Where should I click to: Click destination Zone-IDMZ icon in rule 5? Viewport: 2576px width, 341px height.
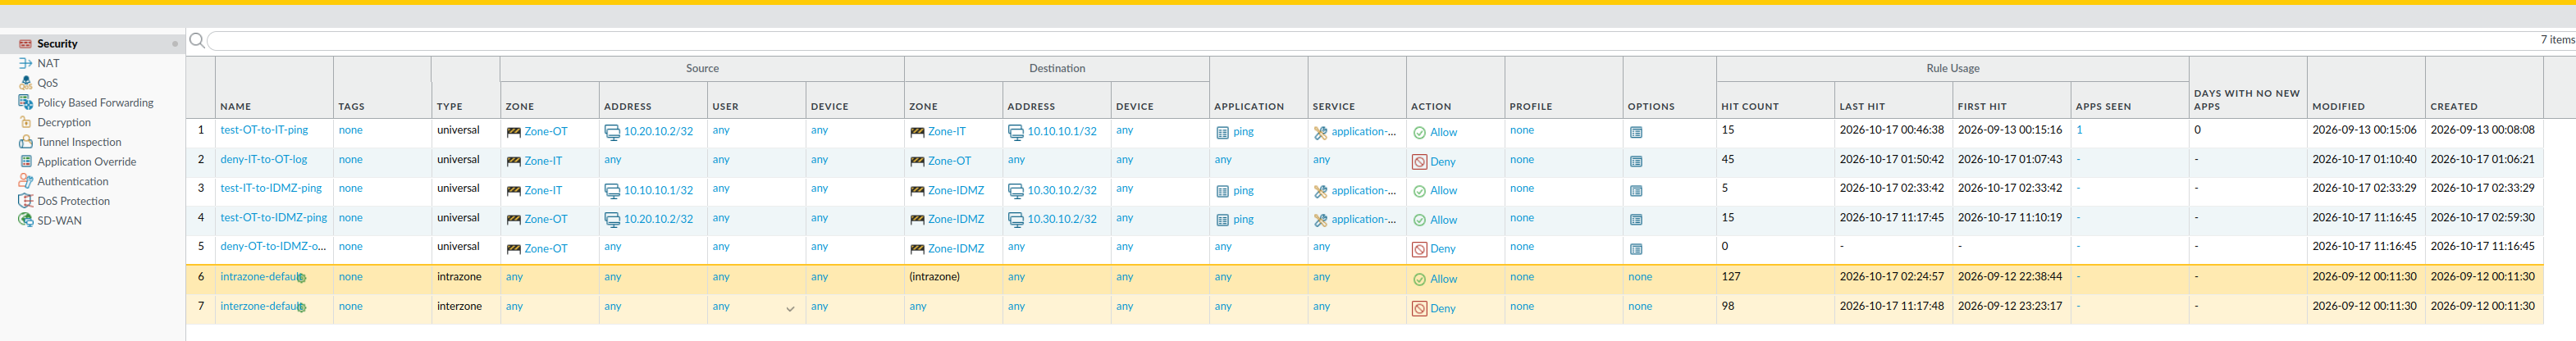click(x=917, y=249)
